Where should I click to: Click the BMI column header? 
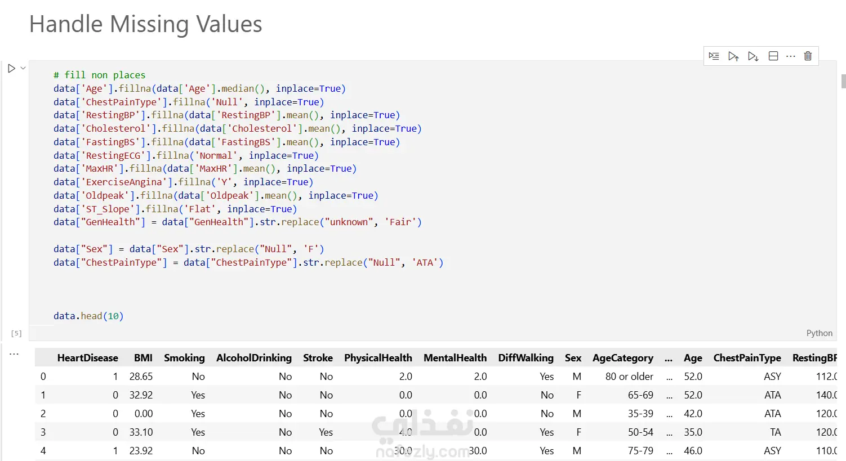point(143,358)
